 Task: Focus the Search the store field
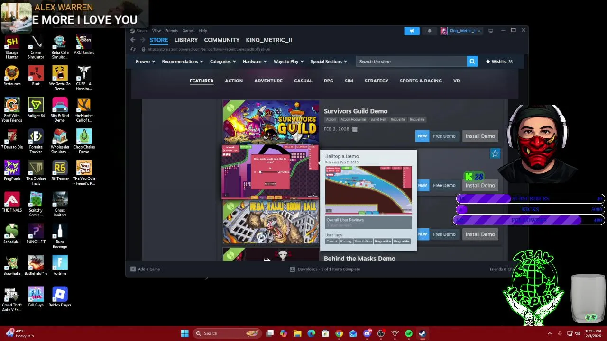click(x=411, y=62)
